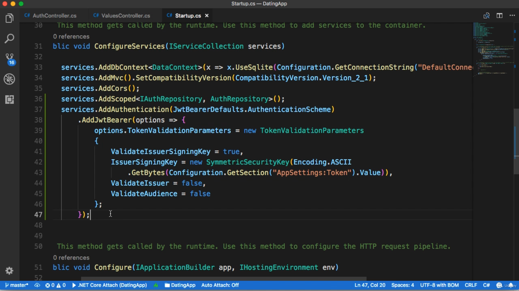Start .NET Core Attach (DatingApp) debug configuration
Screen dimensions: 519x291
click(110, 285)
